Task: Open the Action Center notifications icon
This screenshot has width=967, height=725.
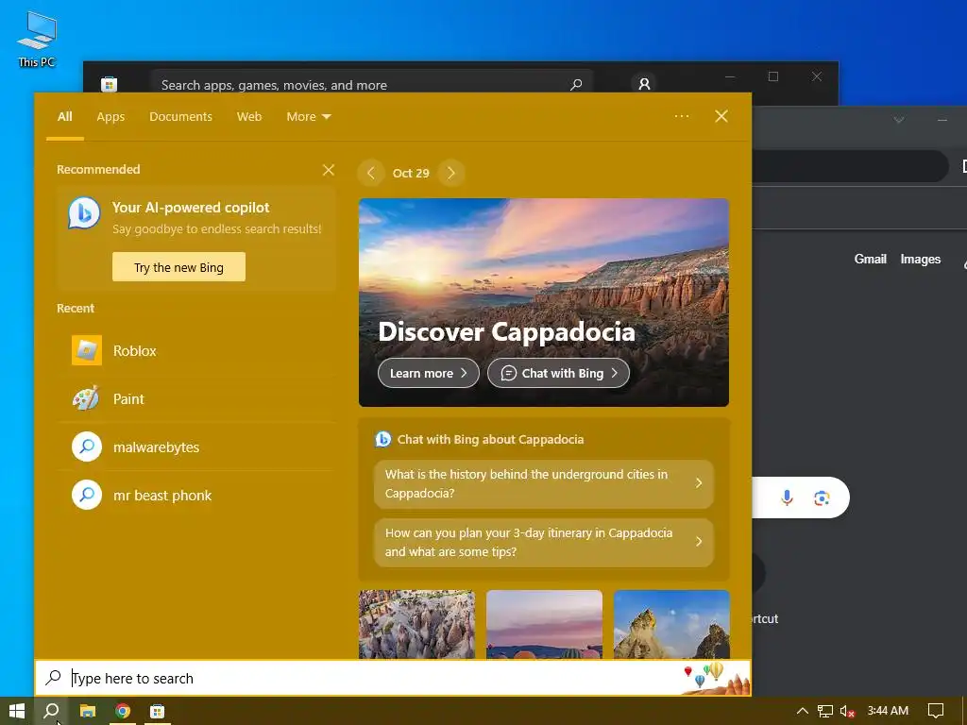Action: click(x=936, y=711)
